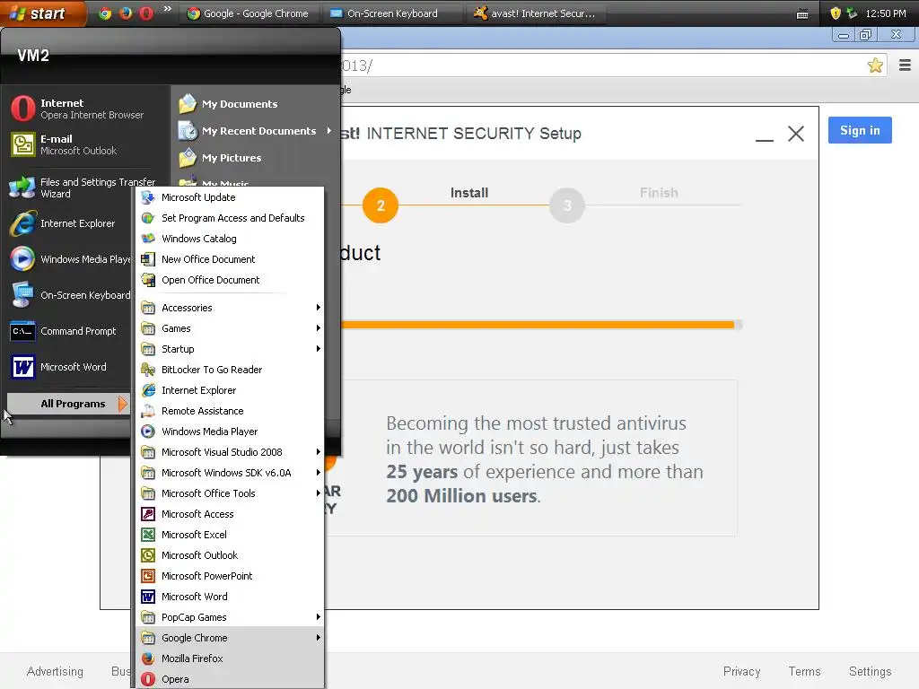
Task: Expand Accessories submenu
Action: pyautogui.click(x=231, y=308)
